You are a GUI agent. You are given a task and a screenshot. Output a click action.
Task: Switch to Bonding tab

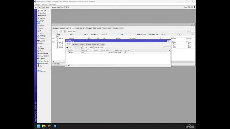116,28
